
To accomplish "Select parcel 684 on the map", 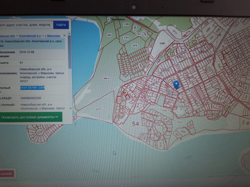I will [109, 35].
